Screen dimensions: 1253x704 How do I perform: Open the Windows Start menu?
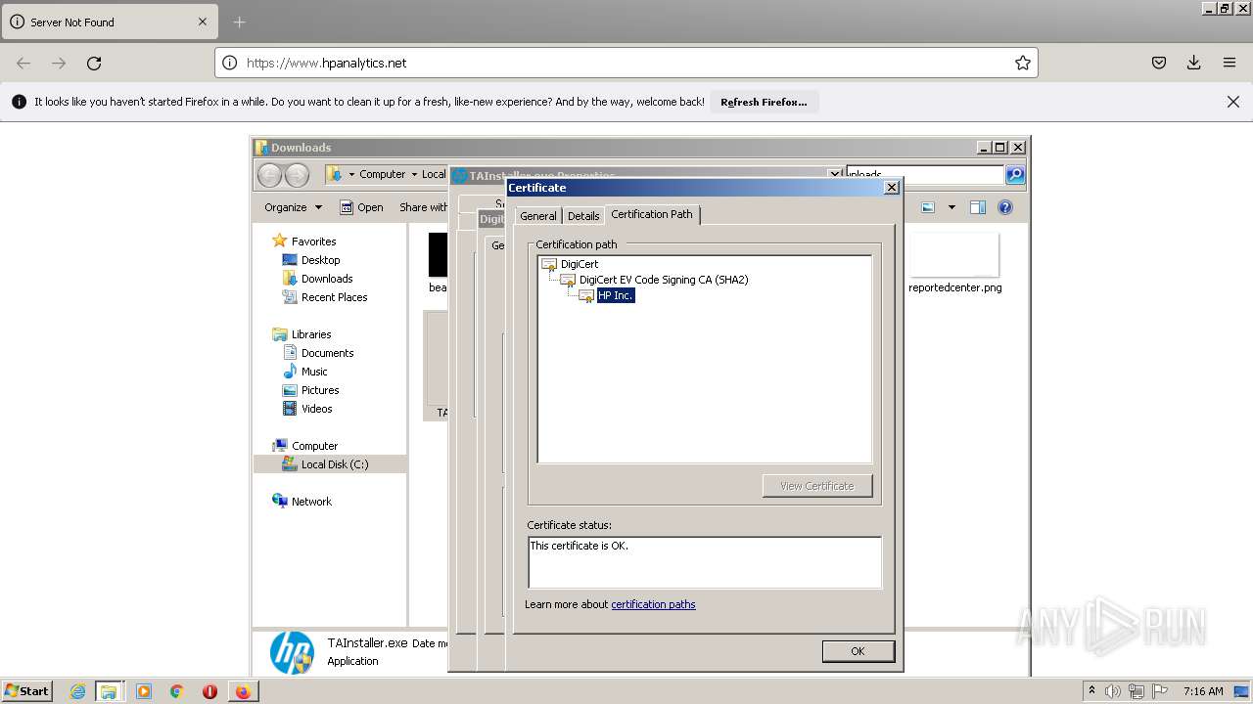[26, 691]
